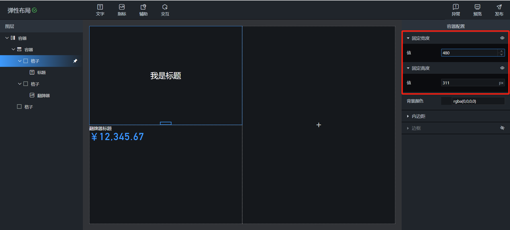Toggle the 固定宽度 eye visibility icon
The width and height of the screenshot is (510, 230).
point(502,38)
